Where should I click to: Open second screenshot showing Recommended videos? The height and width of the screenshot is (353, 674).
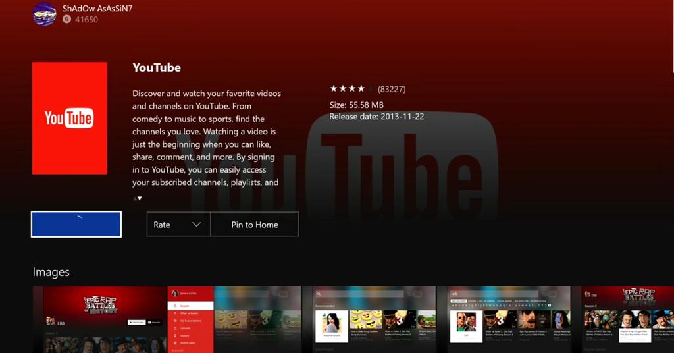373,319
